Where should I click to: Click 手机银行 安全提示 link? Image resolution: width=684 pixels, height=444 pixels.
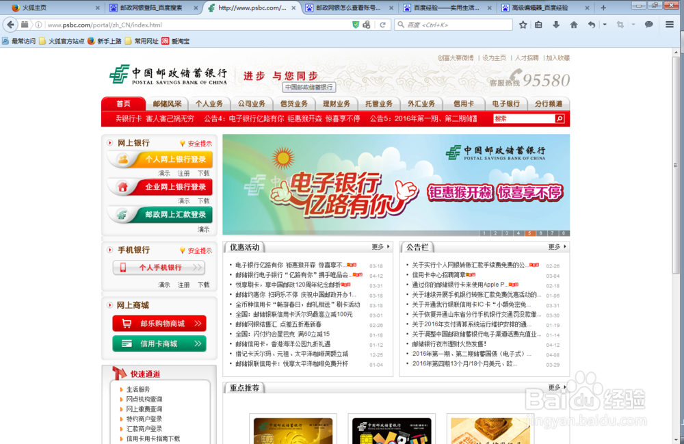196,251
